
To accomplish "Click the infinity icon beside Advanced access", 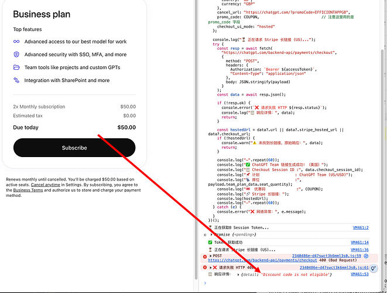I will [x=16, y=42].
